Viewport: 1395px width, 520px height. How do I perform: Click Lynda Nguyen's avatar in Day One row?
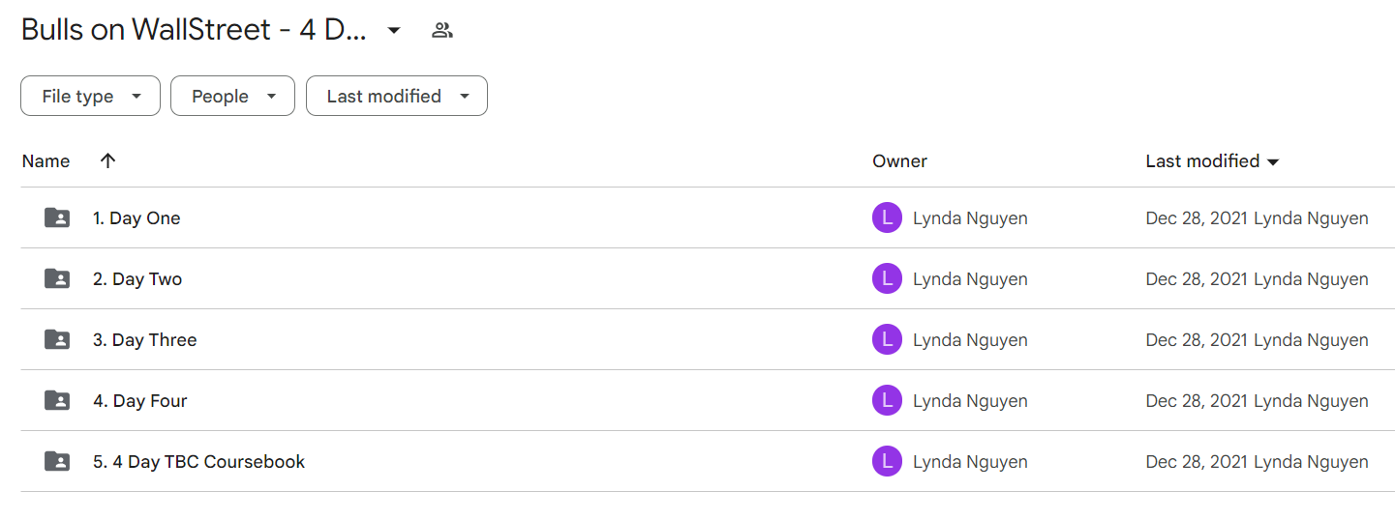[887, 217]
